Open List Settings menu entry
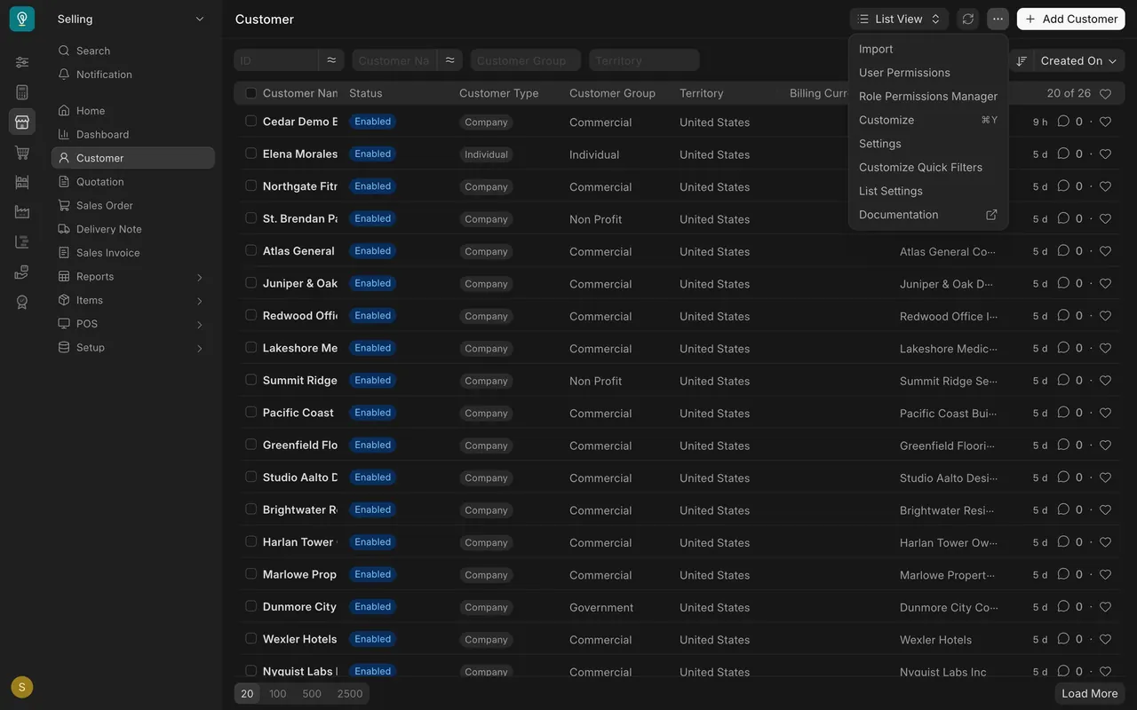The image size is (1137, 710). (x=928, y=191)
